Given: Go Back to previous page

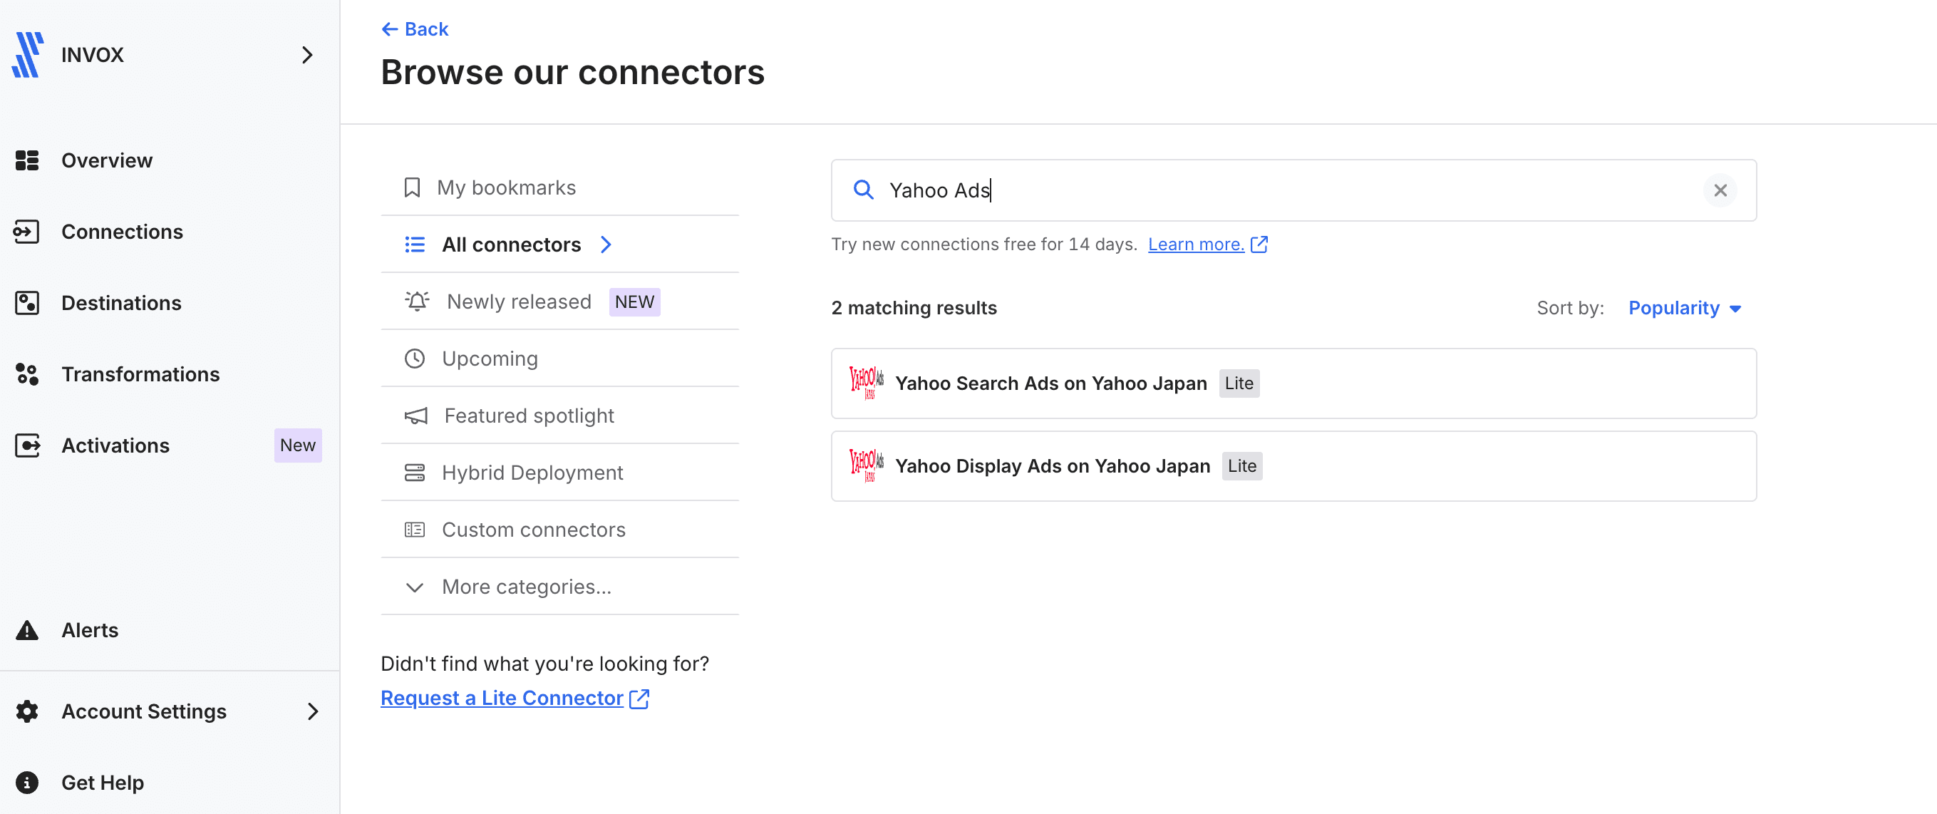Looking at the screenshot, I should click(x=414, y=29).
